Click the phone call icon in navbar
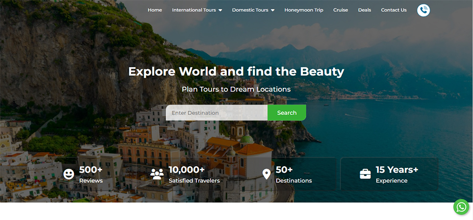The height and width of the screenshot is (220, 473). click(423, 10)
